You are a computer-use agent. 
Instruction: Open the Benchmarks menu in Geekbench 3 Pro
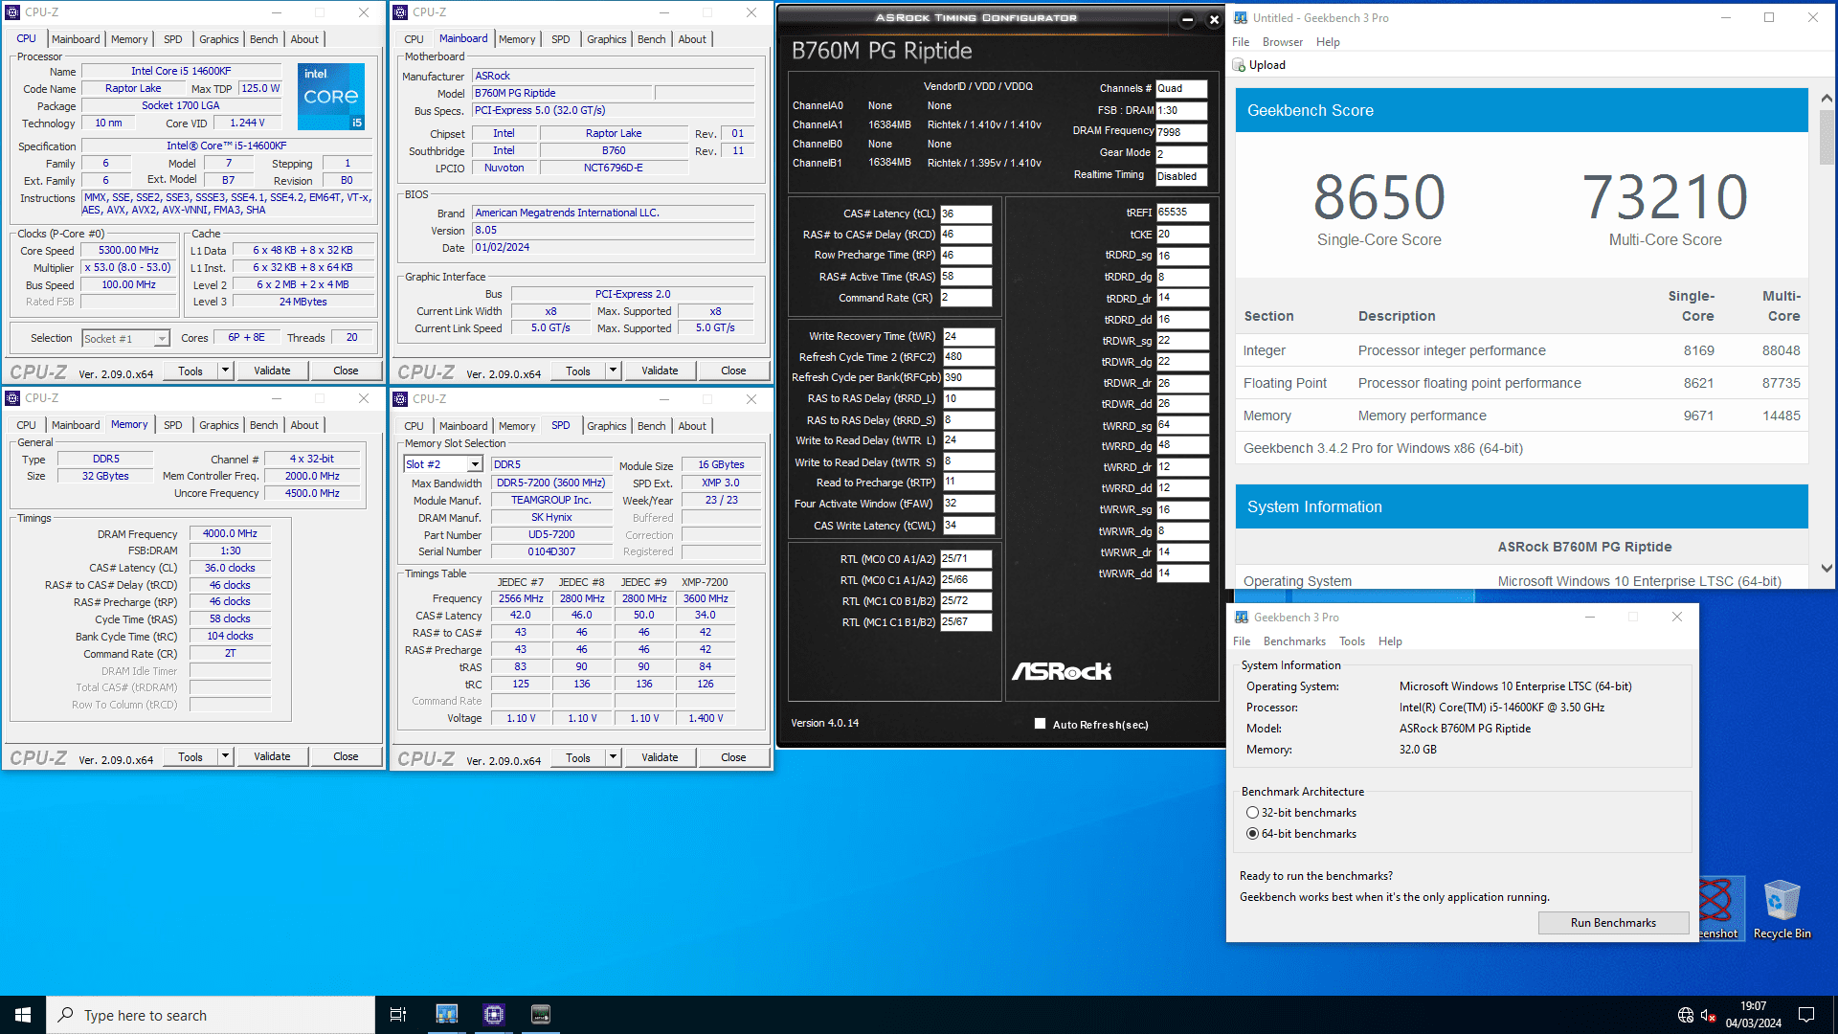[x=1294, y=641]
